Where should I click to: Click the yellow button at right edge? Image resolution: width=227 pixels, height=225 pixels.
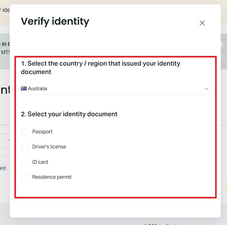pos(226,187)
